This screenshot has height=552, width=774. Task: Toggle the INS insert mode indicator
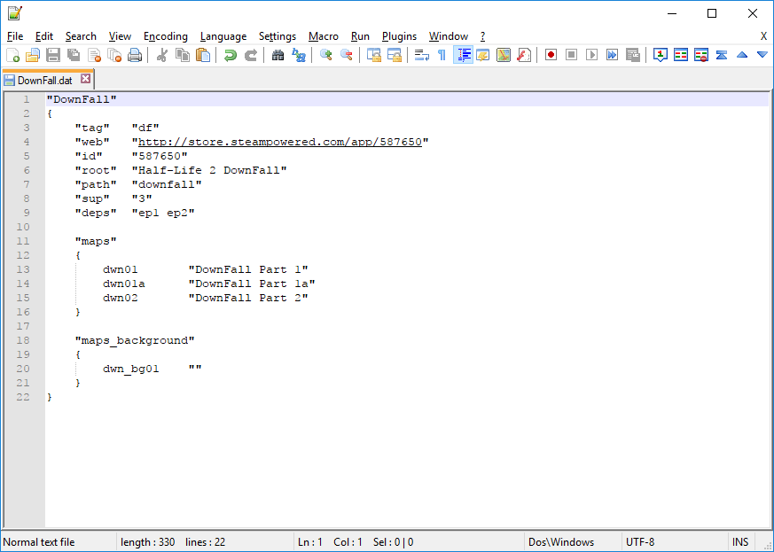pyautogui.click(x=740, y=542)
